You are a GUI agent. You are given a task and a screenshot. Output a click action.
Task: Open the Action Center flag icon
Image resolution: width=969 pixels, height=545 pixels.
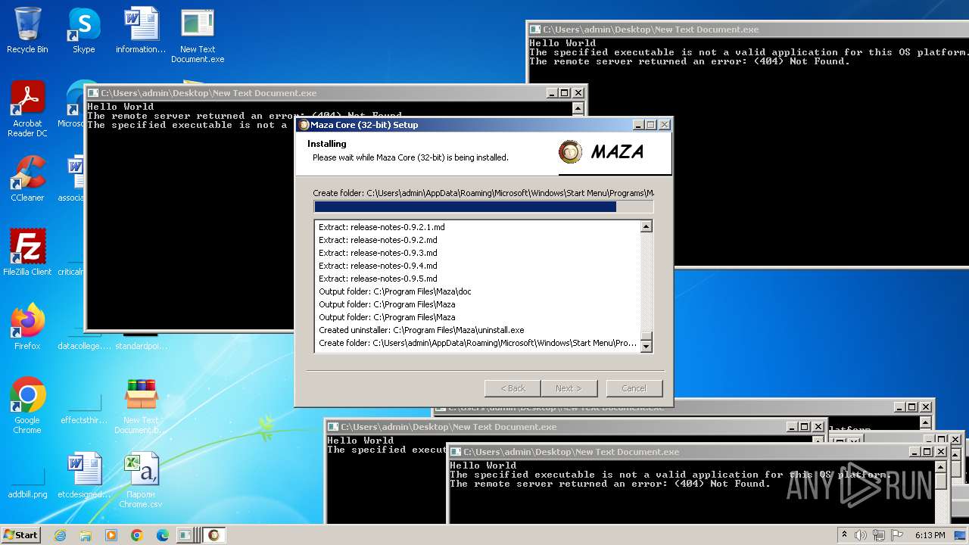(898, 535)
